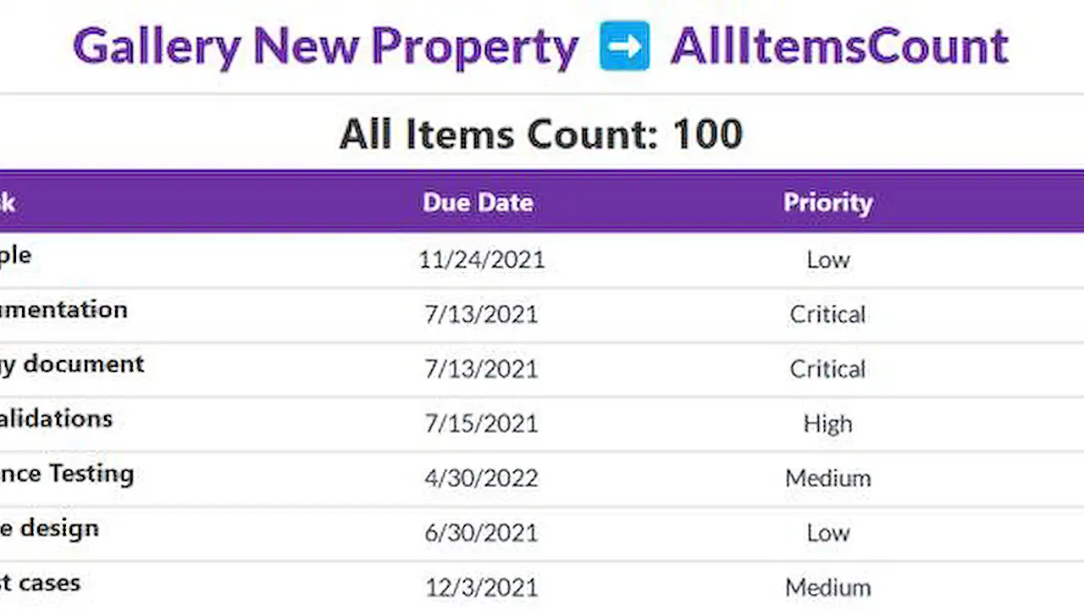Click the 12/3/2021 due date
This screenshot has height=610, width=1084.
(x=481, y=587)
